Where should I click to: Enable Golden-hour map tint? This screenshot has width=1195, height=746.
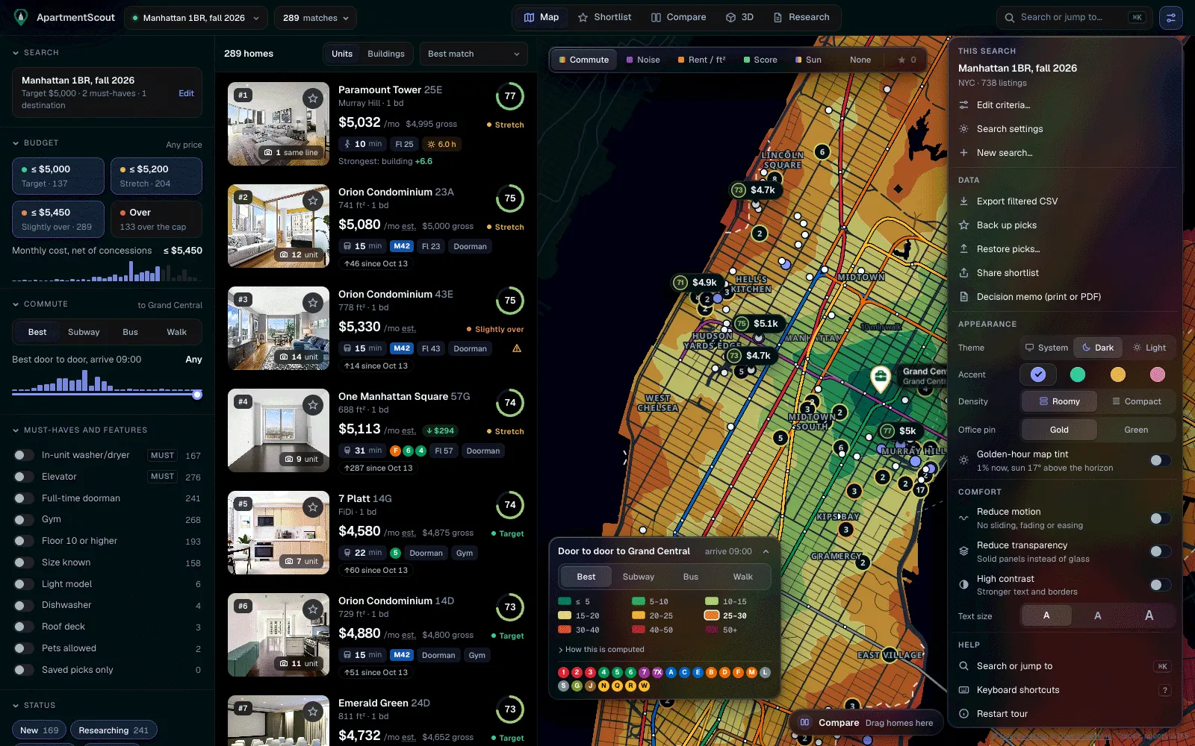tap(1160, 460)
